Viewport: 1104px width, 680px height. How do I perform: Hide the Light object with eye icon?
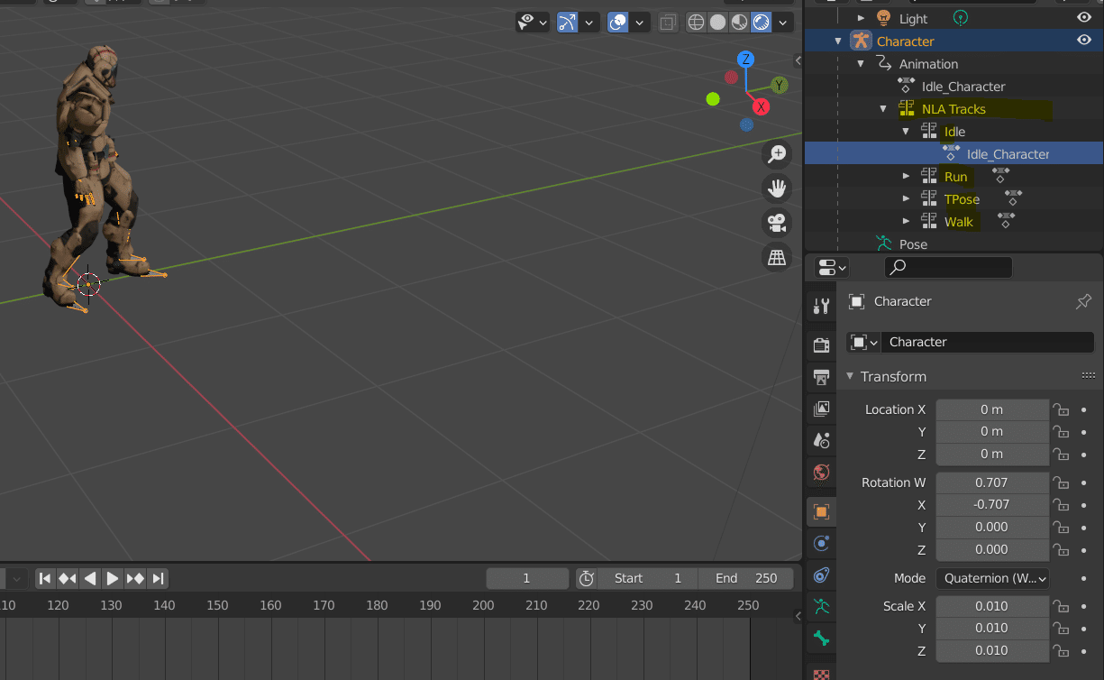(1084, 17)
